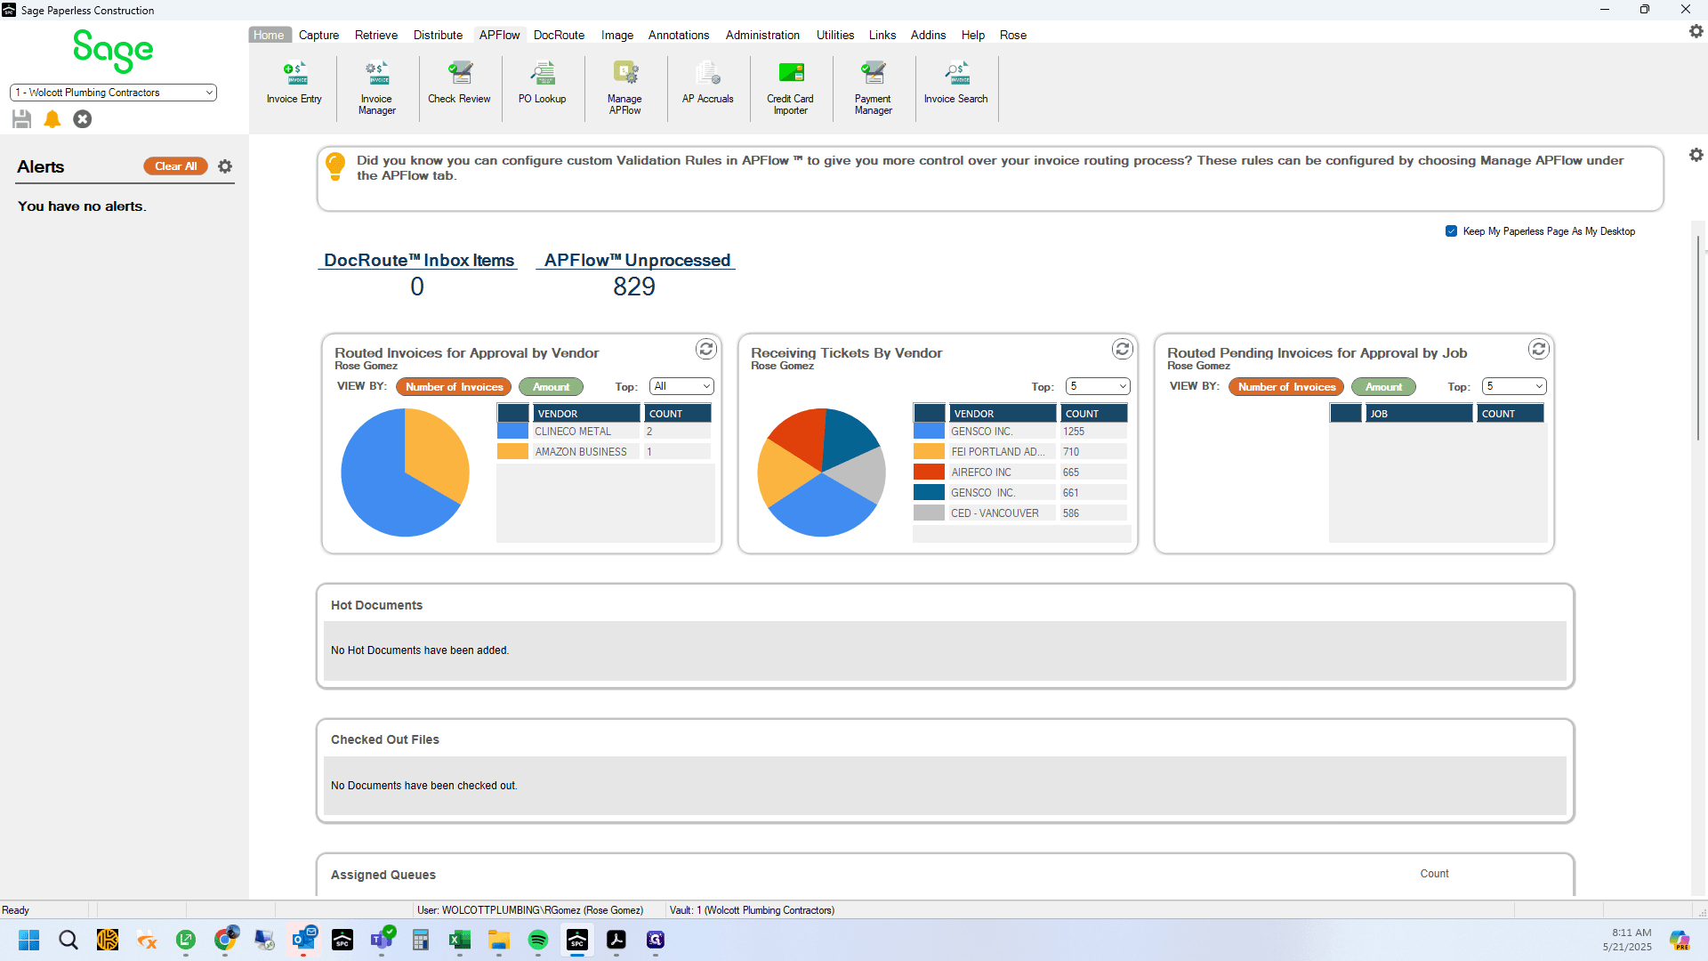Refresh Routed Invoices for Approval by Vendor
1708x961 pixels.
pos(706,350)
